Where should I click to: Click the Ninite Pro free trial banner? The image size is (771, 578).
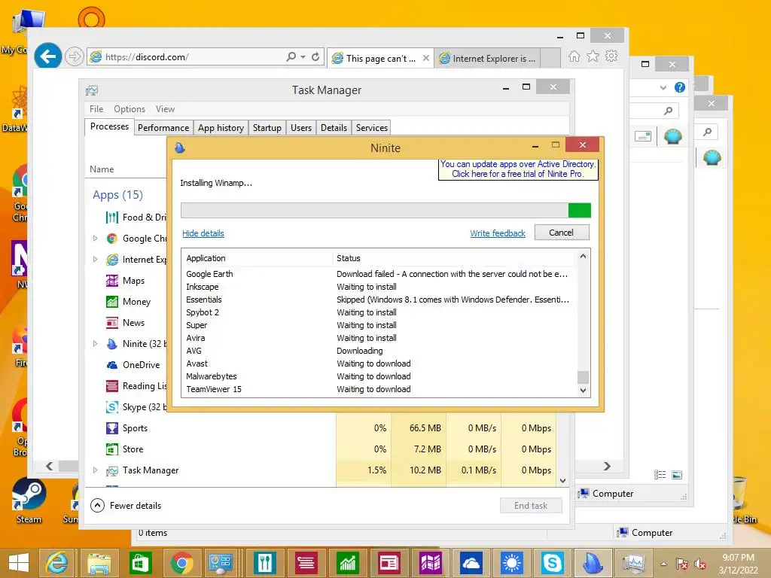(x=518, y=169)
